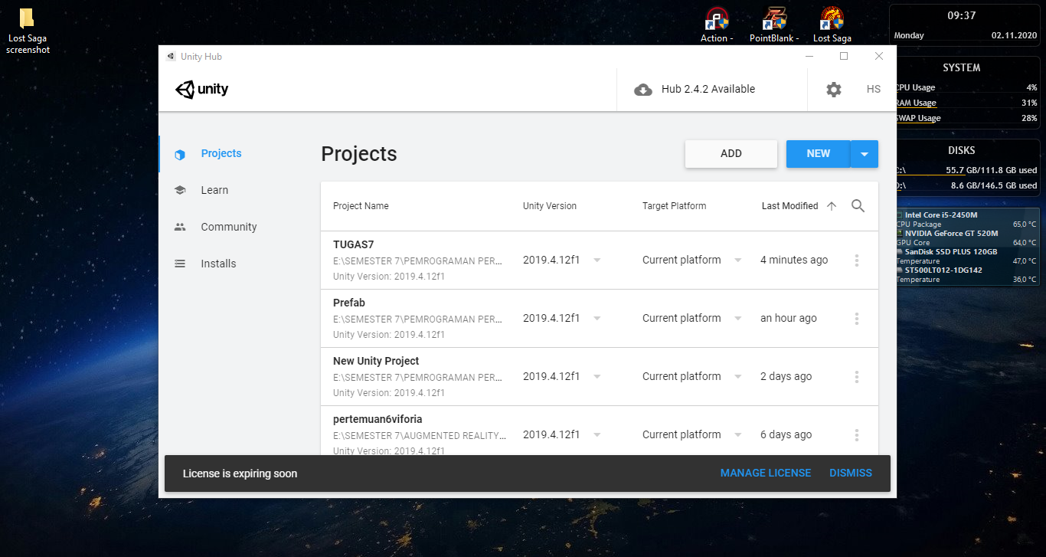Click the ADD project button
The width and height of the screenshot is (1046, 557).
point(731,153)
